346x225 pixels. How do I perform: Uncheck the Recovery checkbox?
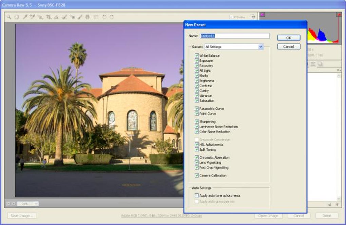(x=197, y=65)
